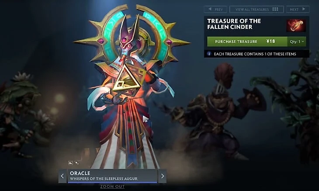This screenshot has width=319, height=191.
Task: Purchase the treasure for ¥18
Action: coord(247,42)
